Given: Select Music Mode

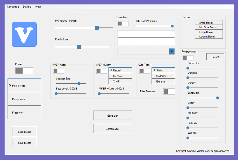Looking at the screenshot, I should pos(24,85).
